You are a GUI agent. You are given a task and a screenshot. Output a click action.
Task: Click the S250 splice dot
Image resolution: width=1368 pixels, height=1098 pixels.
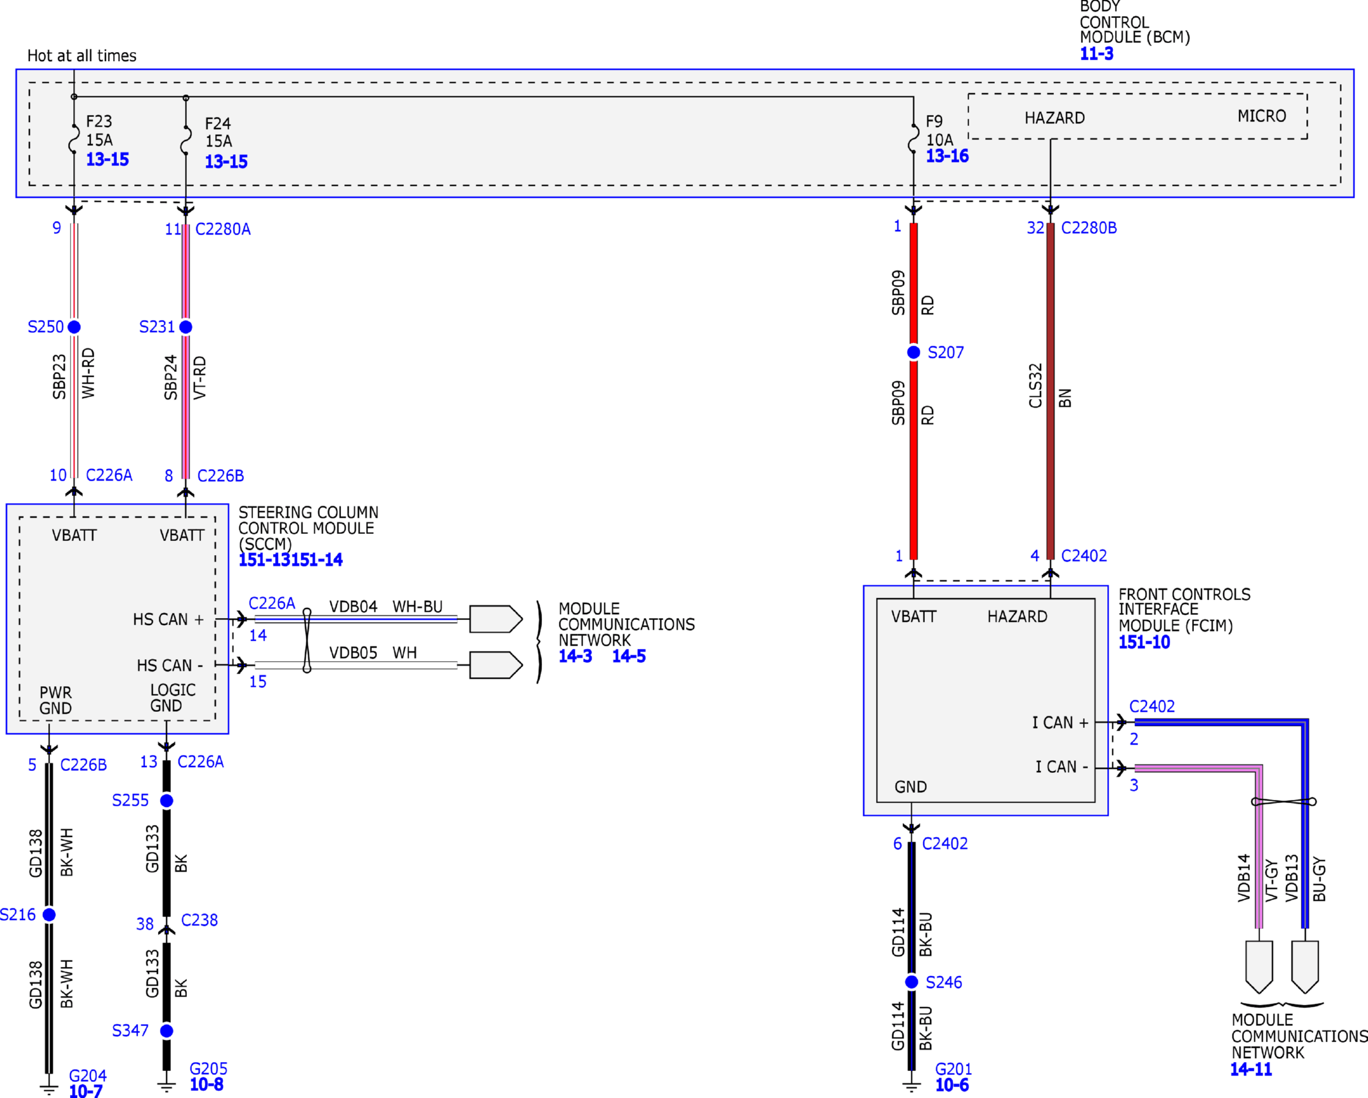pos(75,327)
